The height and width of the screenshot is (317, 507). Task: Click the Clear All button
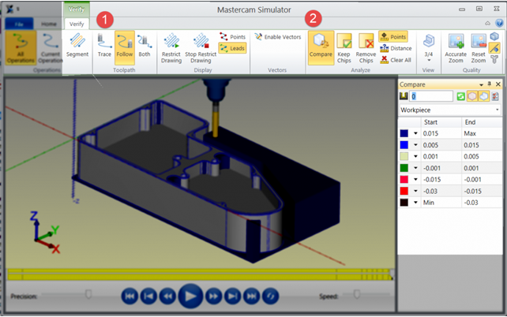(396, 60)
